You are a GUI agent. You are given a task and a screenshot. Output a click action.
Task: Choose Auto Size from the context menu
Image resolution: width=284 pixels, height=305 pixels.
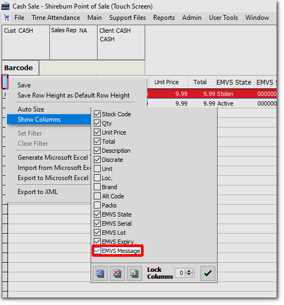click(x=31, y=109)
